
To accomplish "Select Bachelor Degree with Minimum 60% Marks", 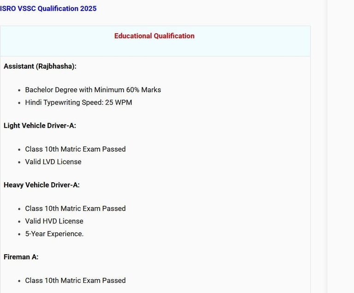I will (93, 90).
